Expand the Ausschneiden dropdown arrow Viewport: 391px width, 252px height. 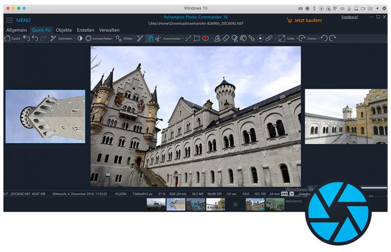coord(183,39)
